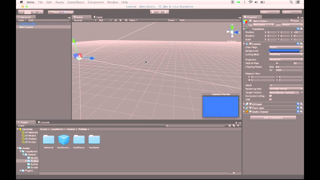Toggle scene audio speaker icon
The image size is (320, 180).
(126, 20)
